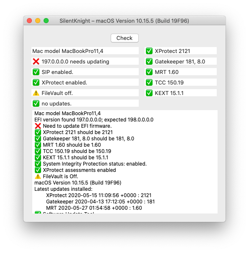249x253 pixels.
Task: Click Gatekeeper 2020-04-13 17:12:05 update entry
Action: tap(101, 202)
